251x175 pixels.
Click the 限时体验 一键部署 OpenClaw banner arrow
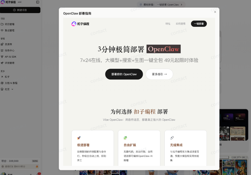point(181,5)
